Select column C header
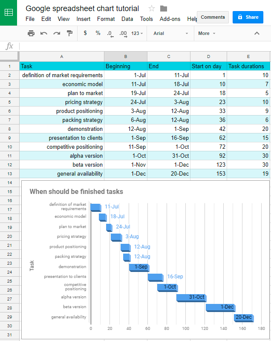 169,57
